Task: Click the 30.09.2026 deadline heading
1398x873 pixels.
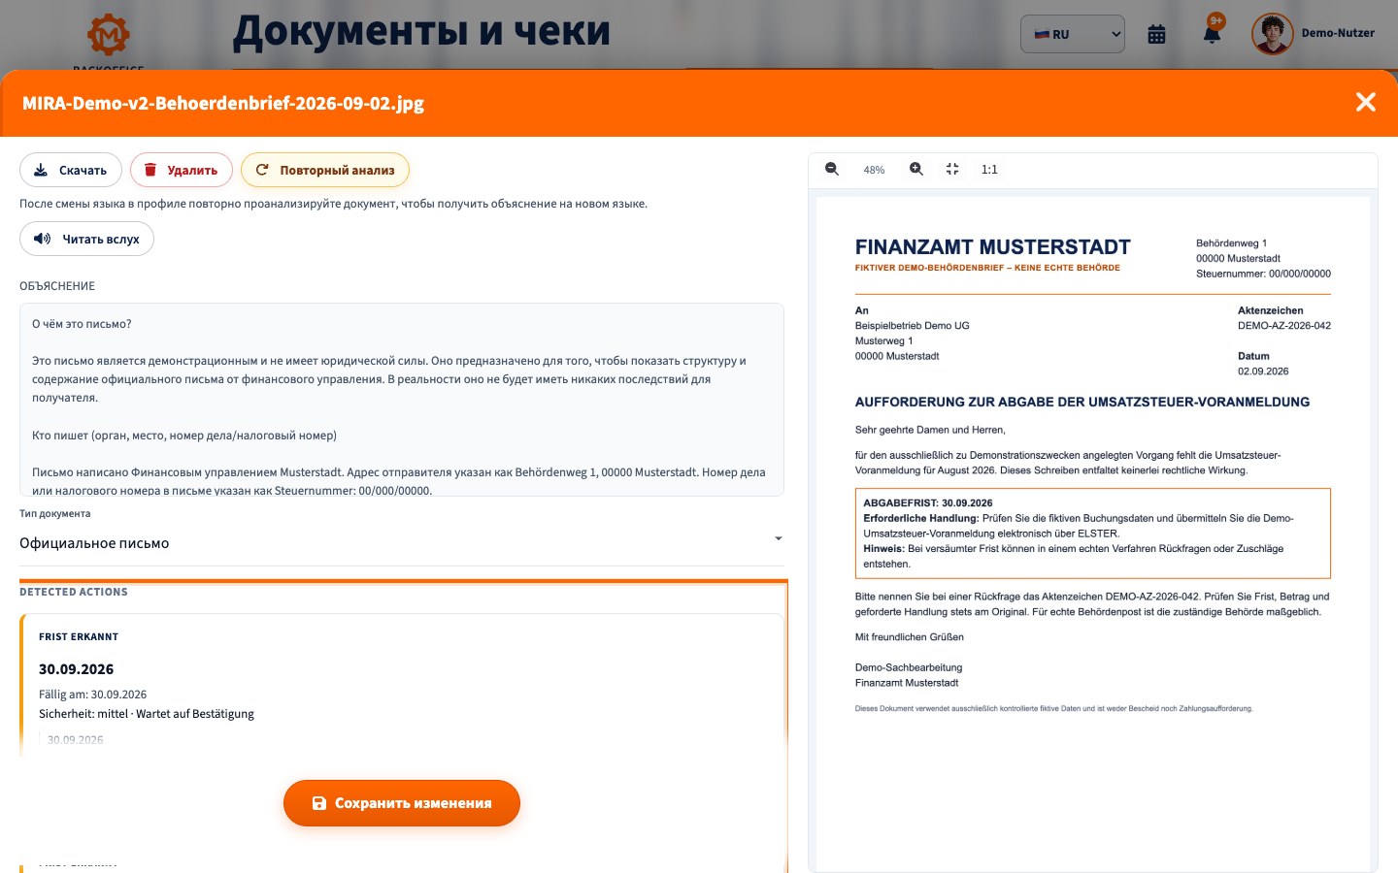Action: (76, 669)
